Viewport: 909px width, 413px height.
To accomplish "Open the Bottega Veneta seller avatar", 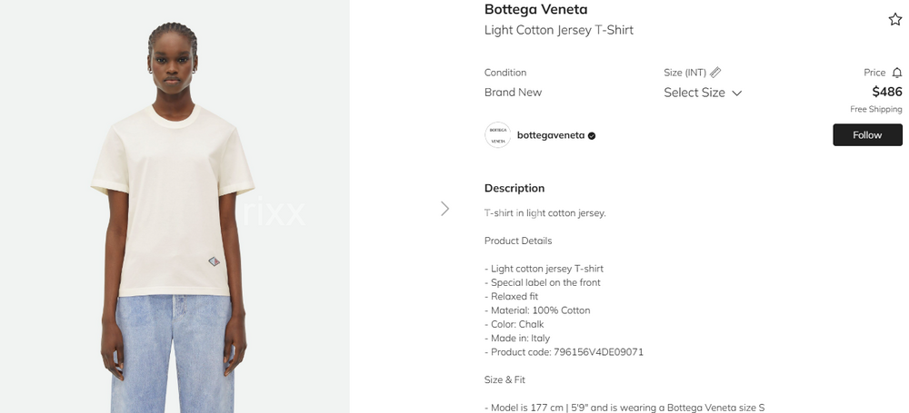I will point(497,135).
